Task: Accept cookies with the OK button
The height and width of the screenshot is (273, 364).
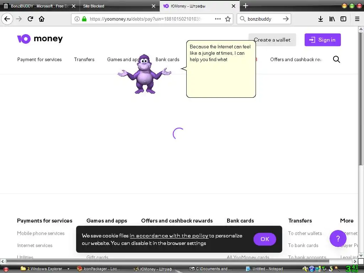Action: click(x=264, y=239)
